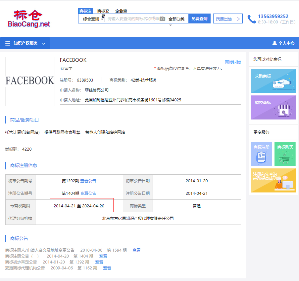The image size is (299, 281).
Task: View announcement for 第1404期
Action: [x=88, y=193]
